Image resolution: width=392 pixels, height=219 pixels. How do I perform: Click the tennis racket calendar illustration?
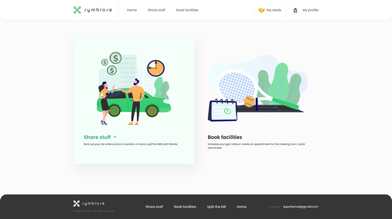[257, 90]
